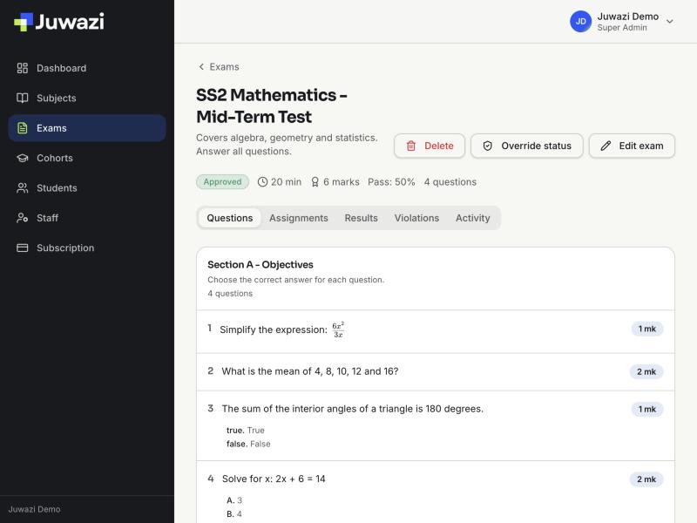Open the Results tab
697x523 pixels.
click(361, 218)
